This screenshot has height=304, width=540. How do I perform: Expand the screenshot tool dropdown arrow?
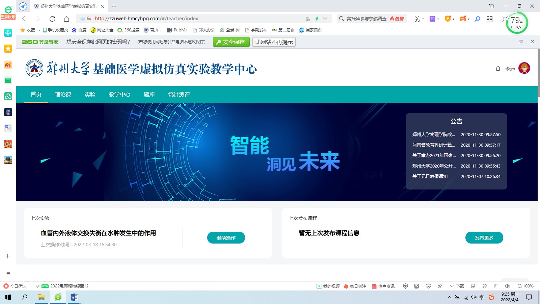[x=423, y=19]
